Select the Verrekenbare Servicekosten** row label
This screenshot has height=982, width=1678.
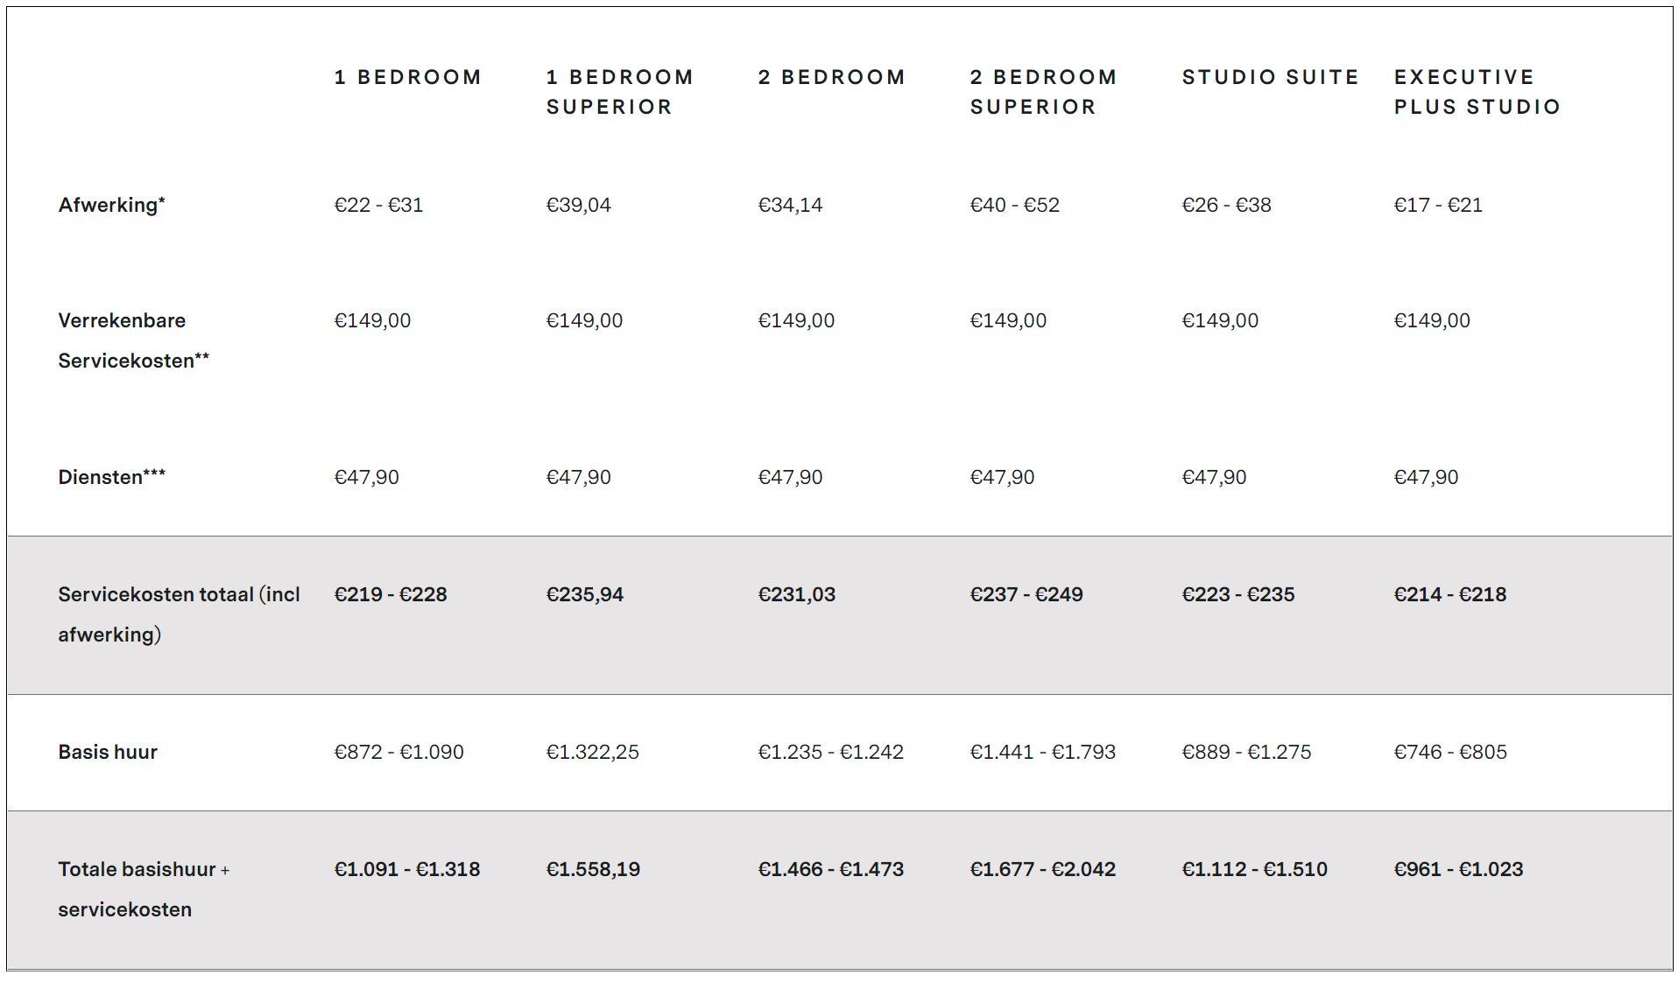[133, 340]
